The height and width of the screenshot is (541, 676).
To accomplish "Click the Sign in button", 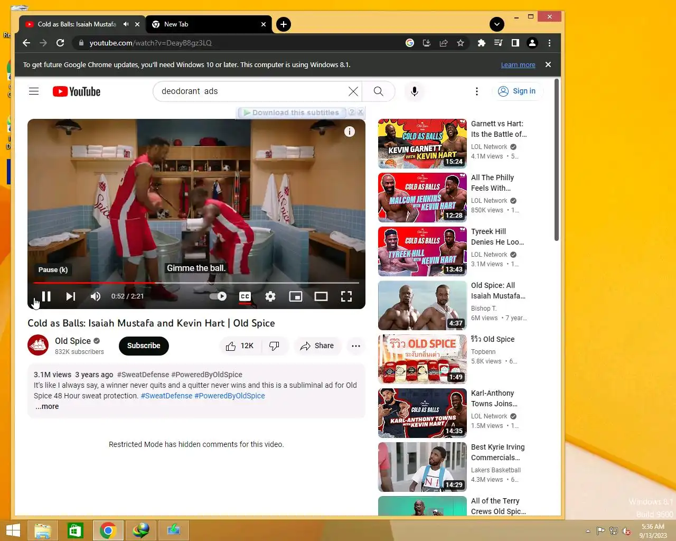I will [518, 91].
